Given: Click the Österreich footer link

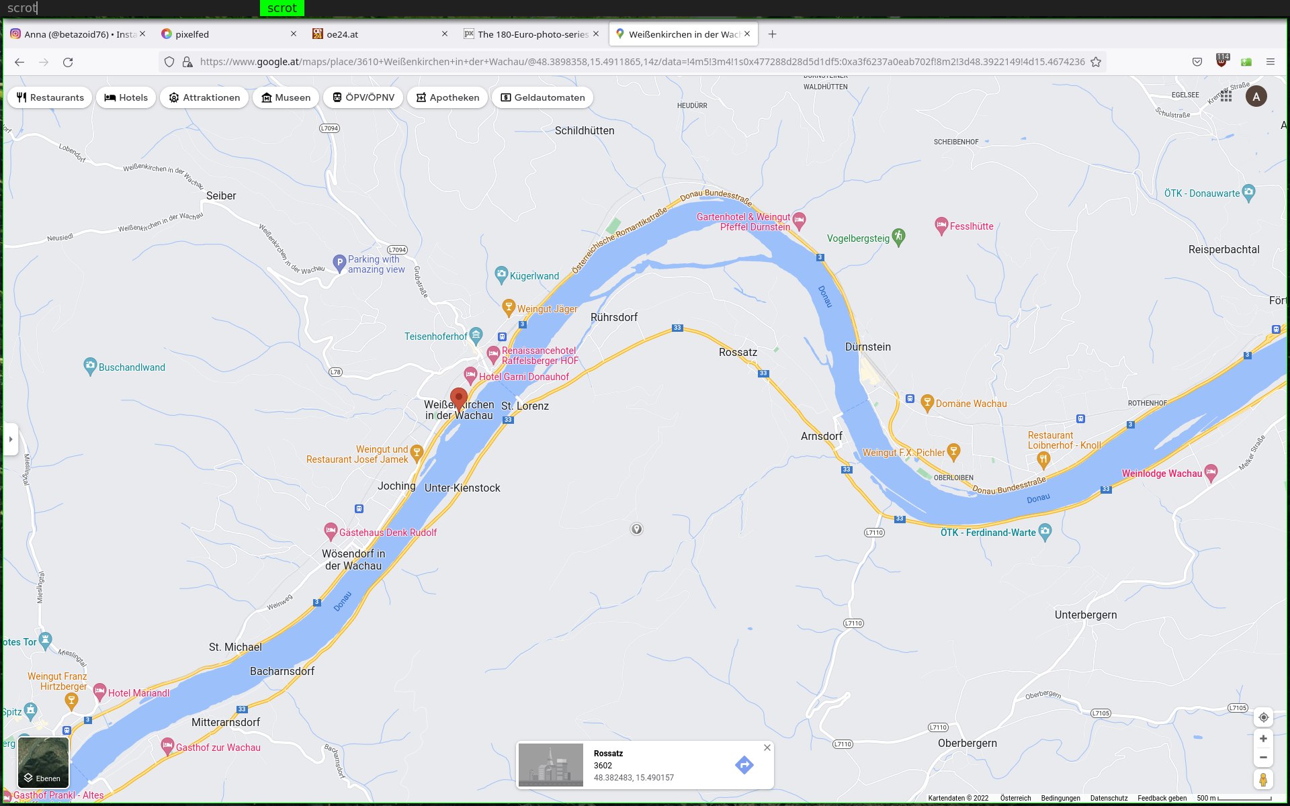Looking at the screenshot, I should [1015, 798].
